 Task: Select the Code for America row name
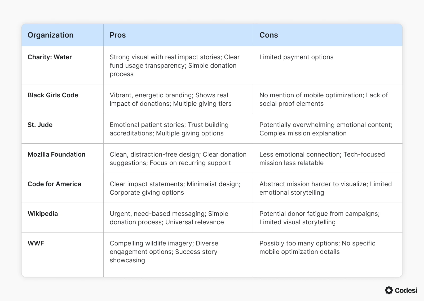[x=54, y=184]
